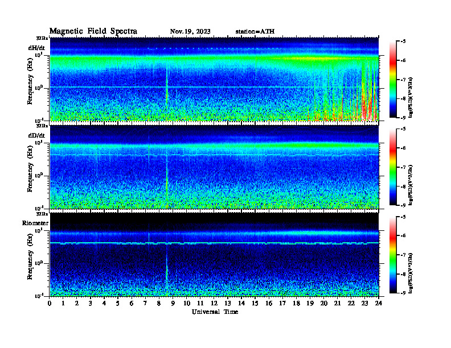Click hour '12' on the Universal Time axis

[214, 303]
